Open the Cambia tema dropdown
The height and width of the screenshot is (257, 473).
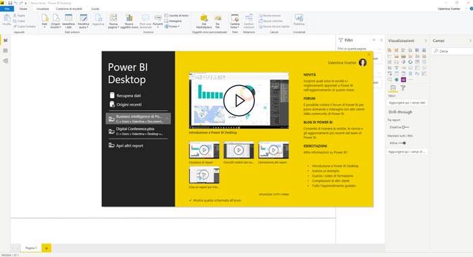[x=234, y=21]
